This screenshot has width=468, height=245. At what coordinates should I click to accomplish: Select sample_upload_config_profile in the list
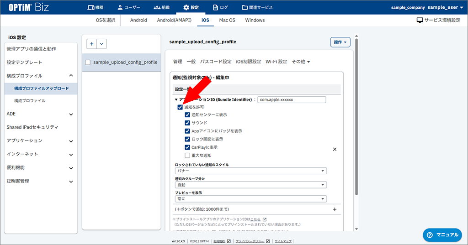(125, 63)
